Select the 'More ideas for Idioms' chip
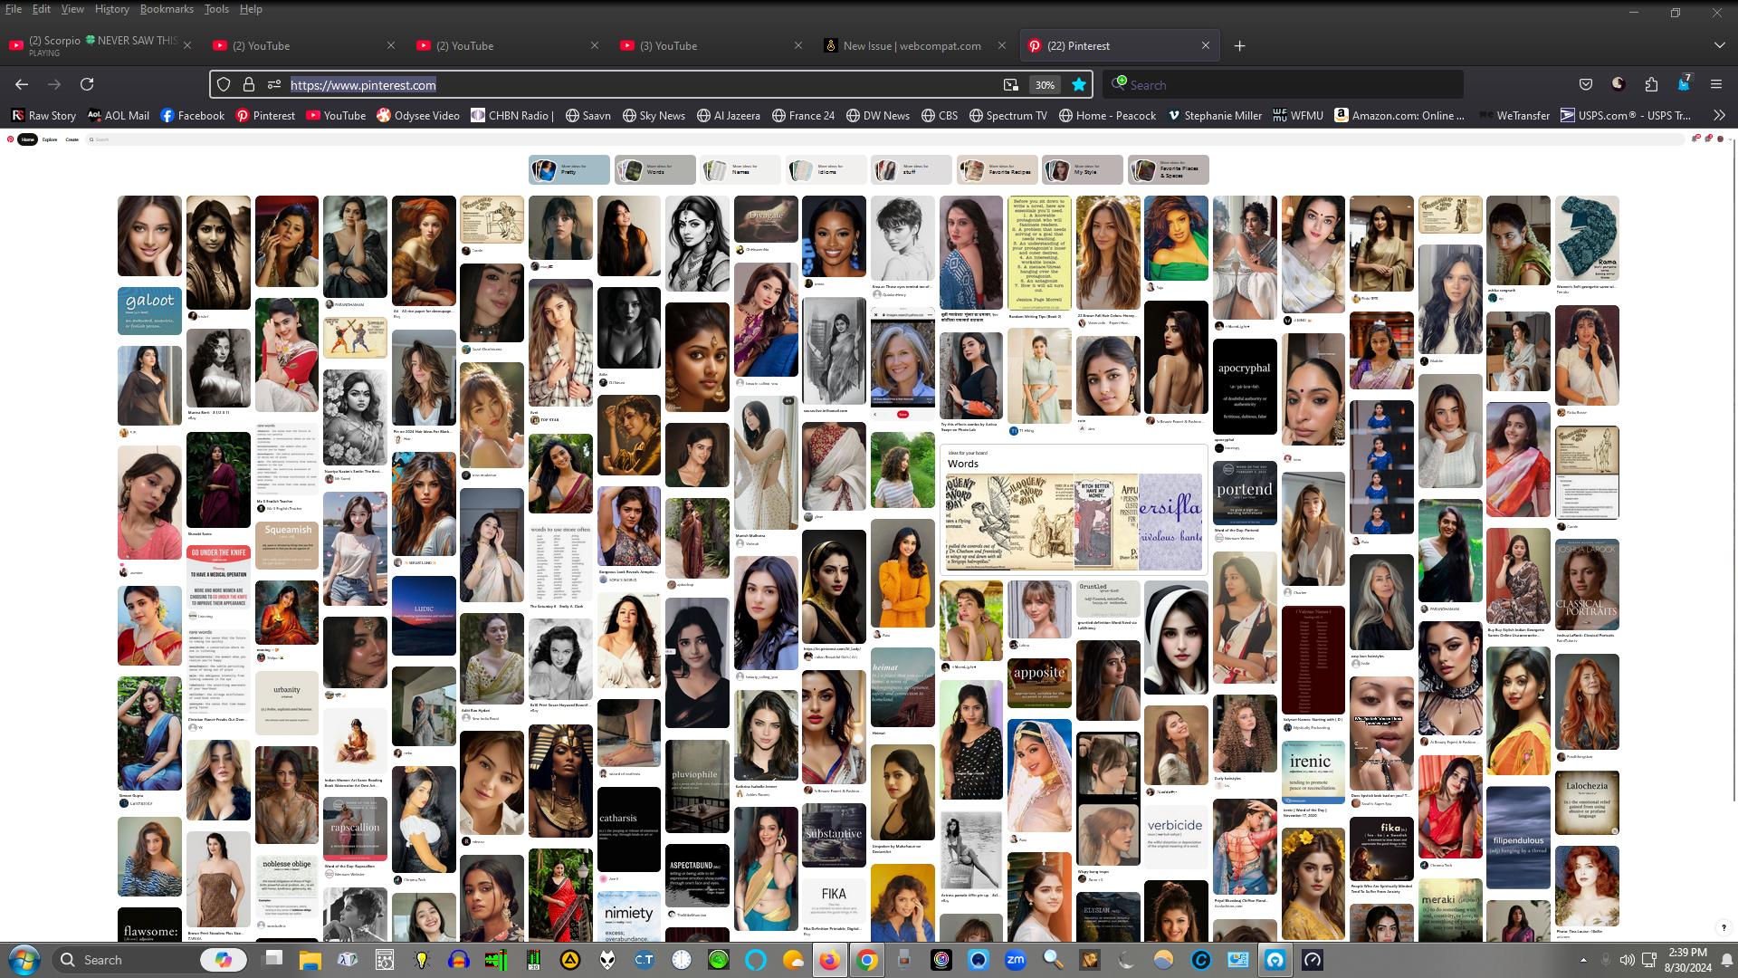 click(826, 169)
